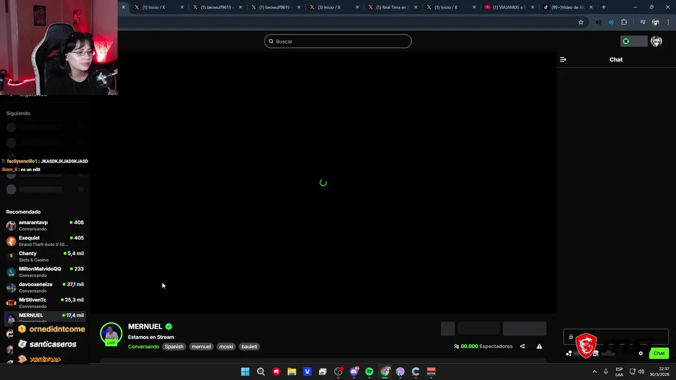Open MERNUEL's live avatar
This screenshot has height=380, width=676.
(x=111, y=334)
